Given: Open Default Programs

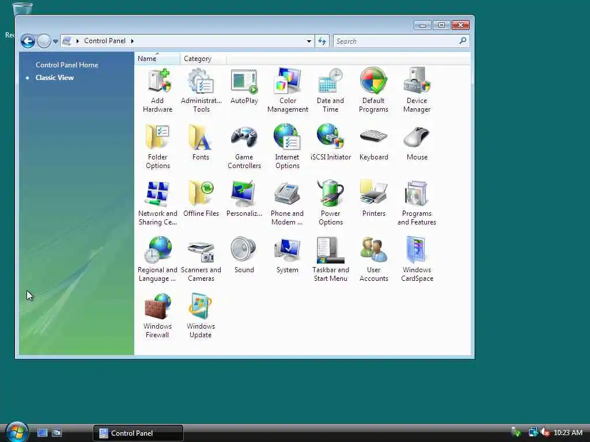Looking at the screenshot, I should pyautogui.click(x=373, y=90).
